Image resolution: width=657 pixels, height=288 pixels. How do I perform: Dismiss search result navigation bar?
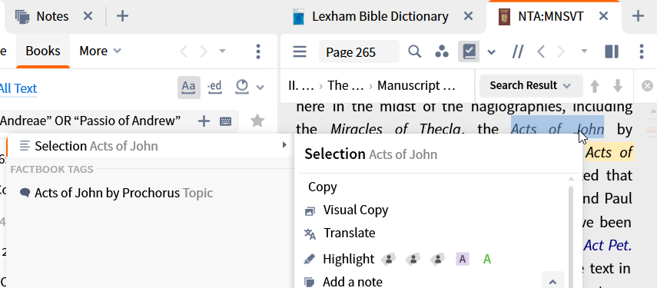[647, 86]
